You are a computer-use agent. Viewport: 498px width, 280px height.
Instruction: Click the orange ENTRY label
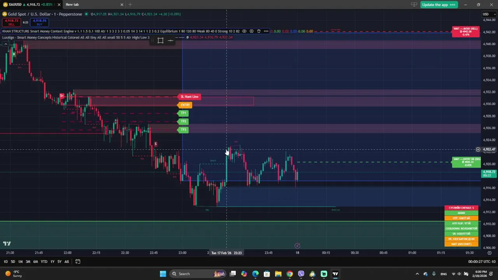[185, 105]
